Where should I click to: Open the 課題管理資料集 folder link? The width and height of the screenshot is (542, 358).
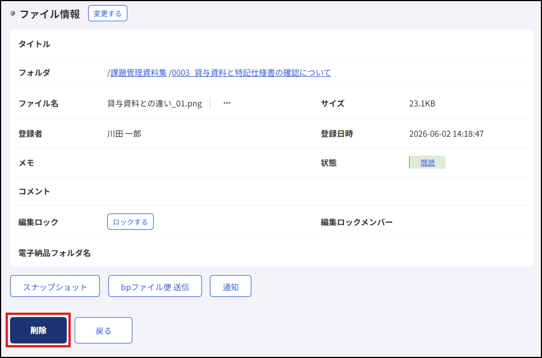pos(138,73)
